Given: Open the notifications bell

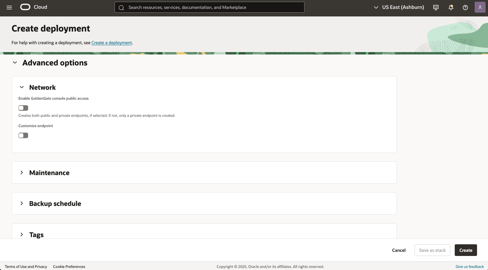Looking at the screenshot, I should (451, 7).
